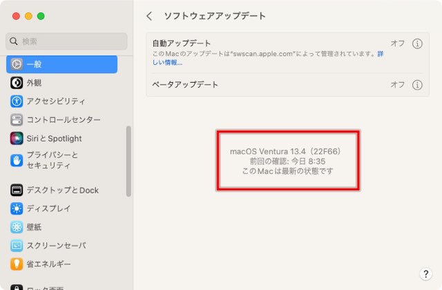Open Siri と Spotlight icon

click(x=17, y=138)
